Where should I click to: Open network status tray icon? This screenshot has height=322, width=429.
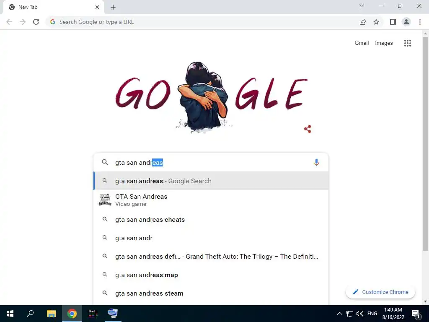(350, 314)
